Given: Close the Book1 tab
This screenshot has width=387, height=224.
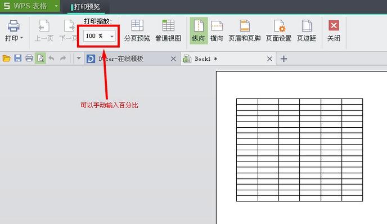Looking at the screenshot, I should (x=269, y=59).
